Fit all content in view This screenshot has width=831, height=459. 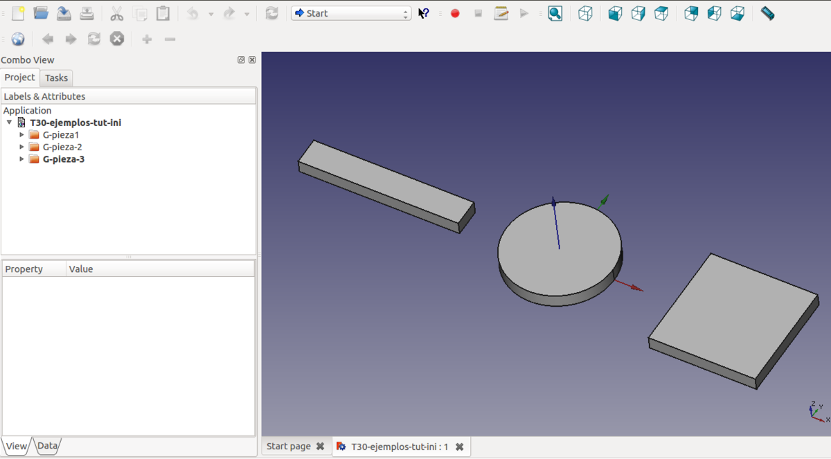555,13
